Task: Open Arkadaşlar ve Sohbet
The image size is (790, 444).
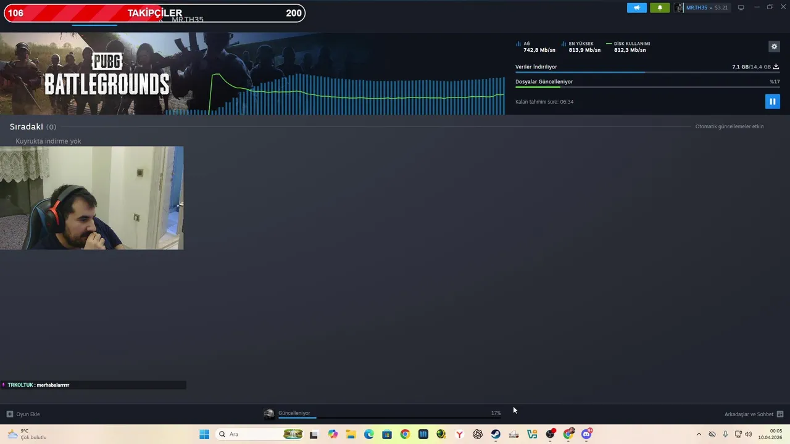Action: pyautogui.click(x=749, y=414)
